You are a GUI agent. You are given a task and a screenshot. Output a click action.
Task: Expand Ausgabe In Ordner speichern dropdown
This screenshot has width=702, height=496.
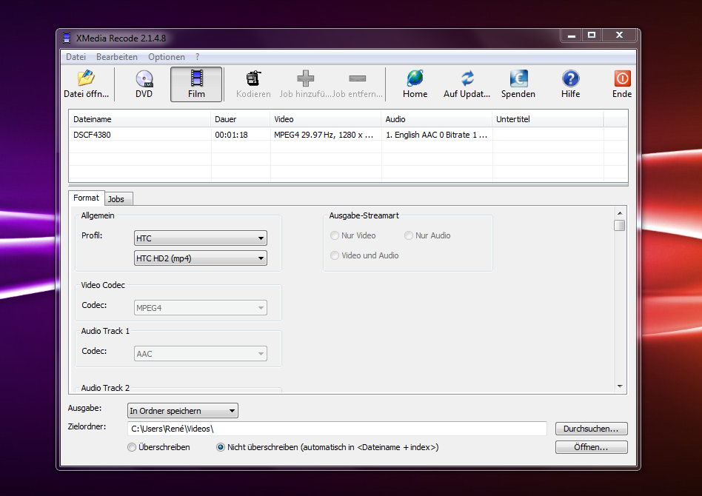pos(183,411)
